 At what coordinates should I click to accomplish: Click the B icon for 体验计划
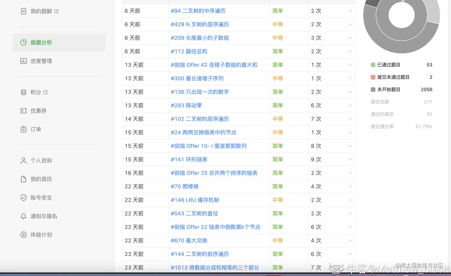point(24,235)
